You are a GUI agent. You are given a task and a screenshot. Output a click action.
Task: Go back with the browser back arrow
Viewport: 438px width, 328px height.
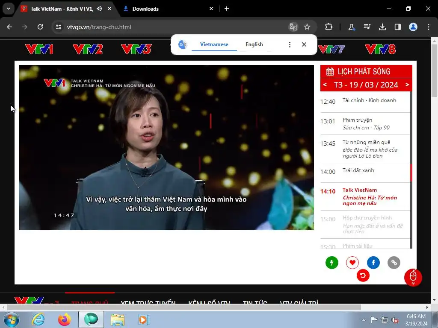pos(9,27)
